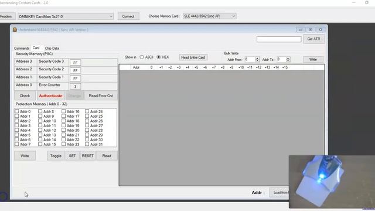Check the Addr 16 protection checkbox
This screenshot has width=375, height=211.
pos(64,111)
